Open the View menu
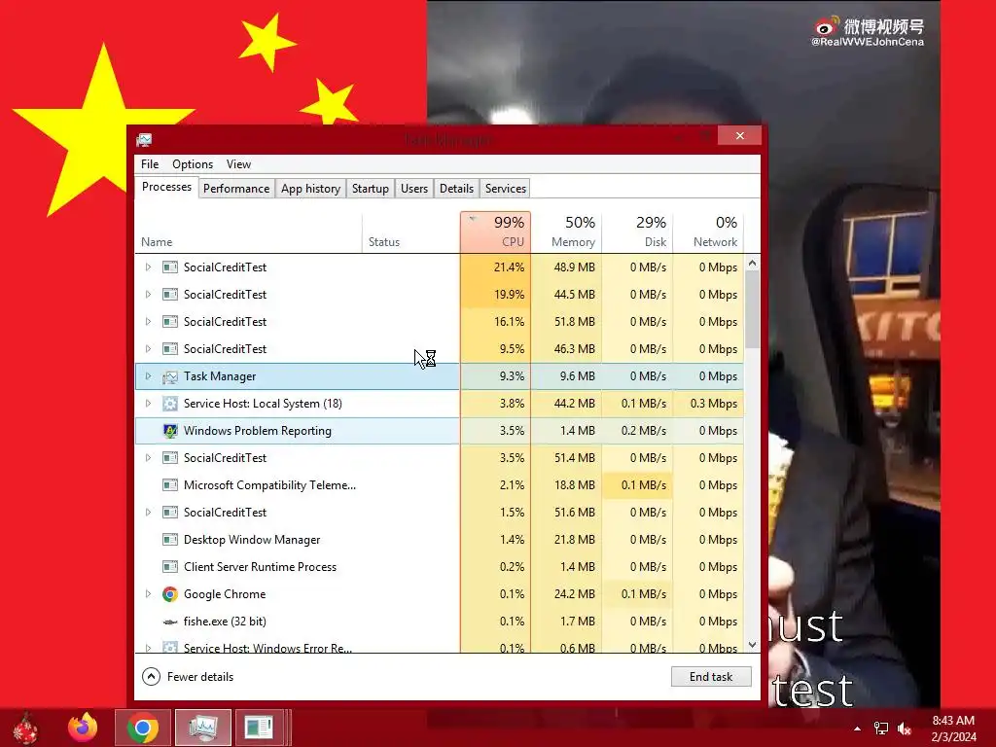 point(239,163)
